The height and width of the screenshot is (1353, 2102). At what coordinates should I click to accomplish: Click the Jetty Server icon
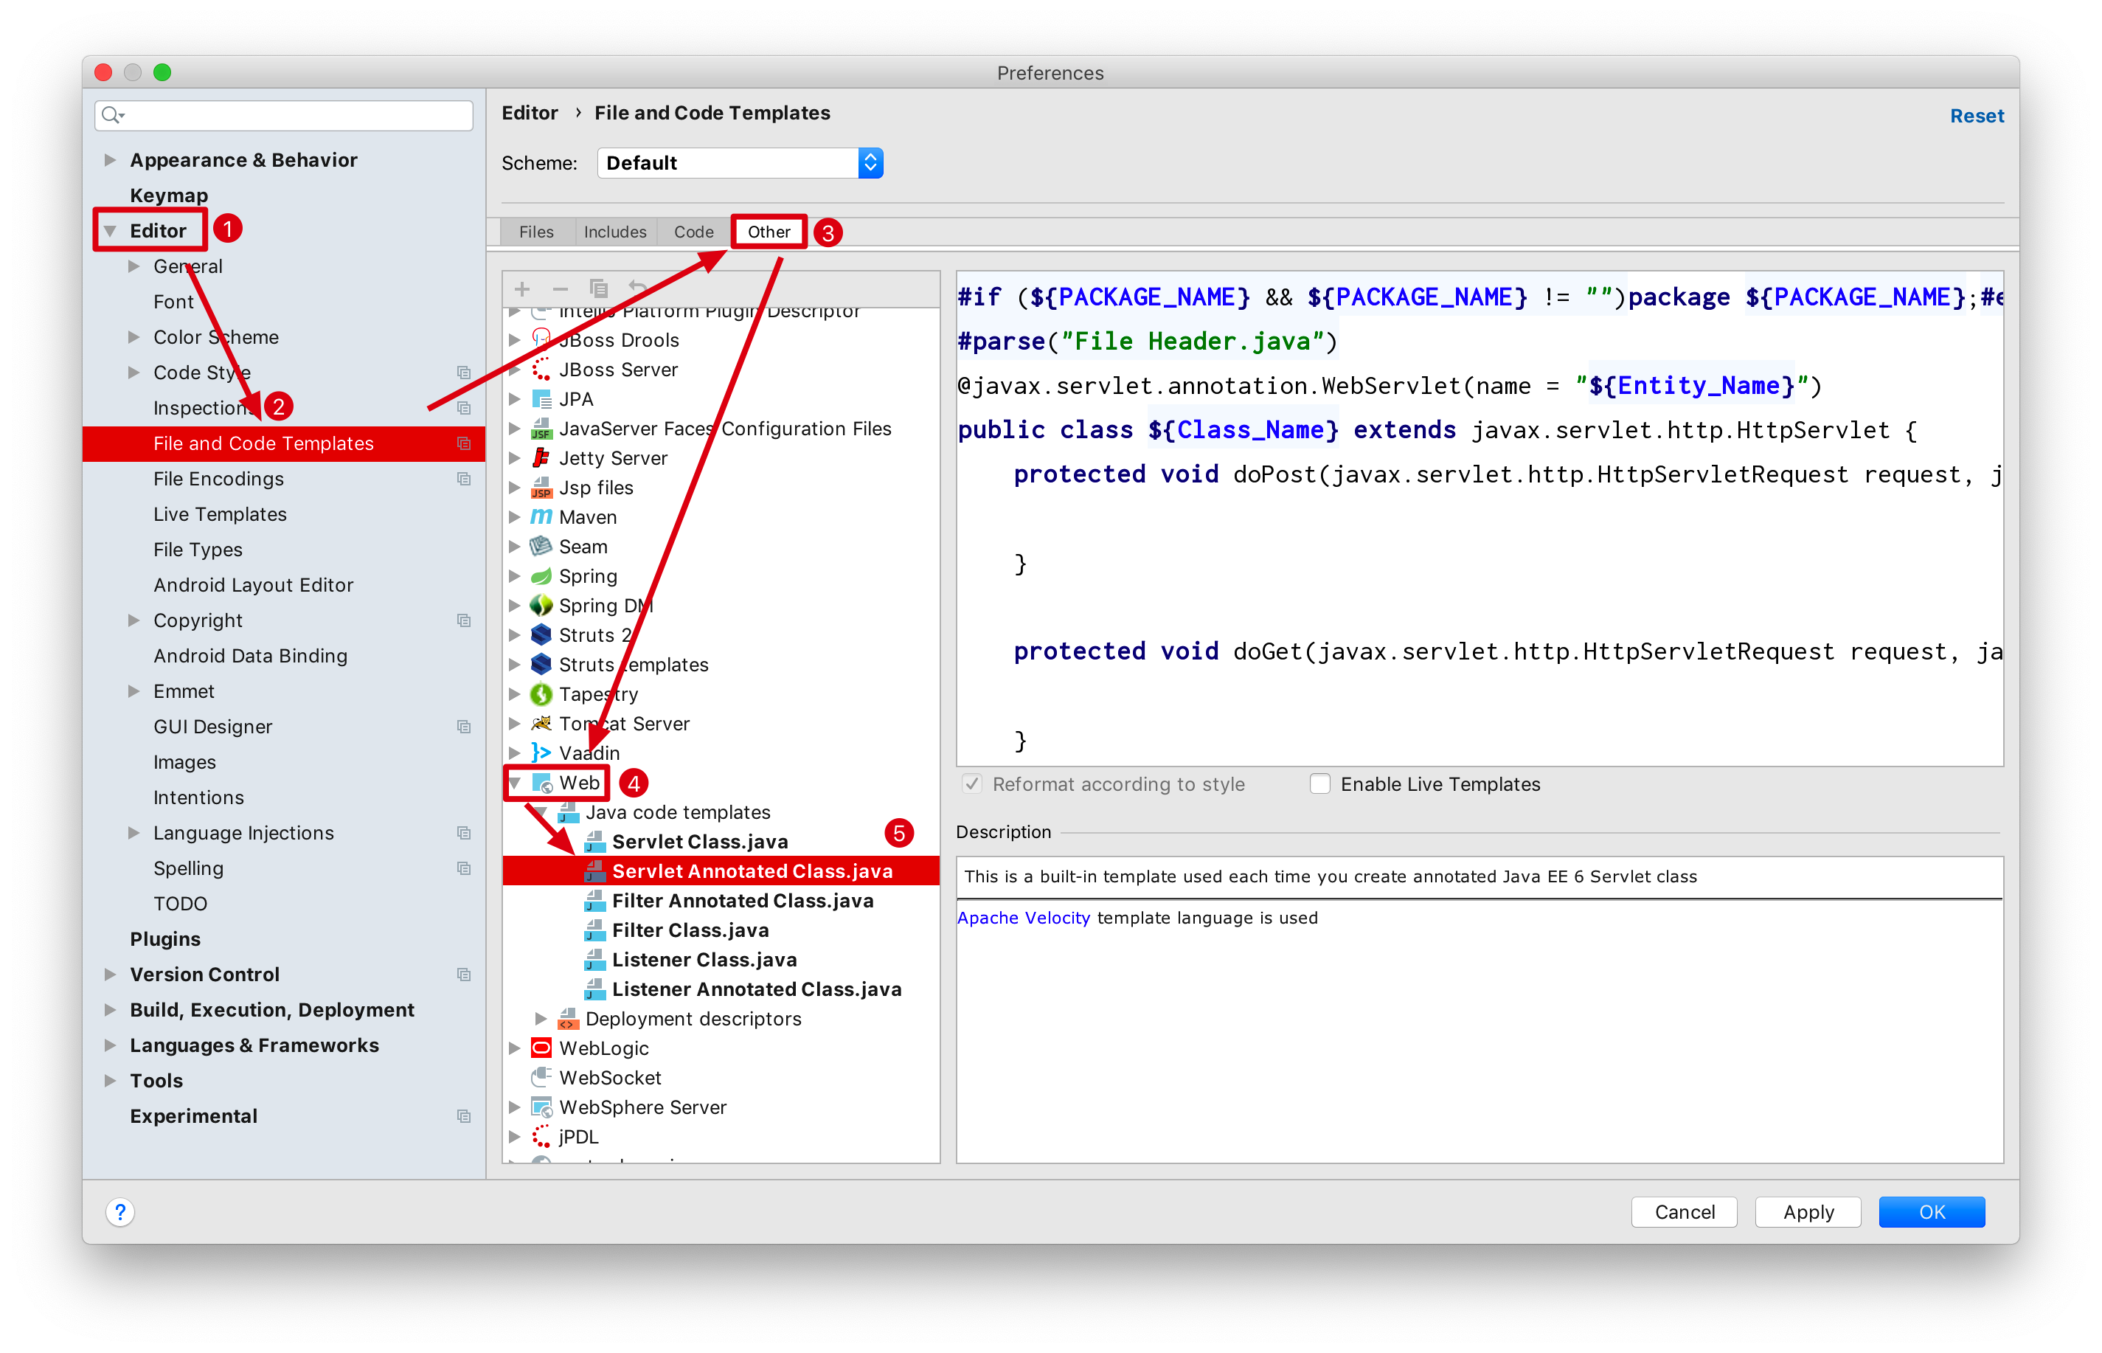[542, 457]
